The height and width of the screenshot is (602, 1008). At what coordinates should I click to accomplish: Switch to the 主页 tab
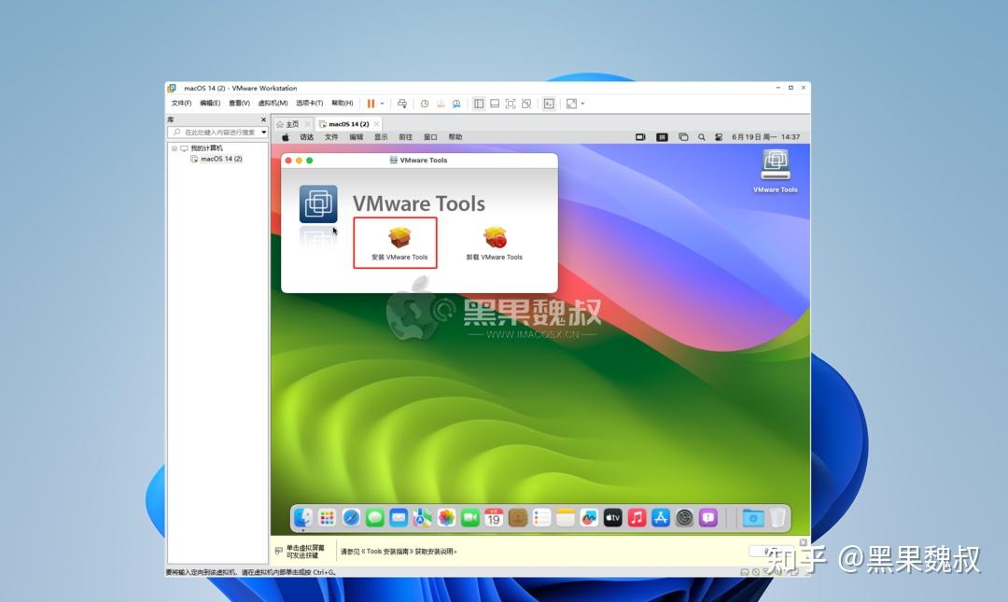click(x=290, y=122)
